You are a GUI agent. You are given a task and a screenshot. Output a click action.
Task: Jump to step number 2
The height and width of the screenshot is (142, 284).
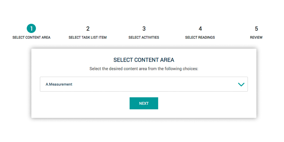coord(88,29)
